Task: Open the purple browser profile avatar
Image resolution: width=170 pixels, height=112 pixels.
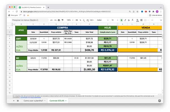Action: coord(157,12)
